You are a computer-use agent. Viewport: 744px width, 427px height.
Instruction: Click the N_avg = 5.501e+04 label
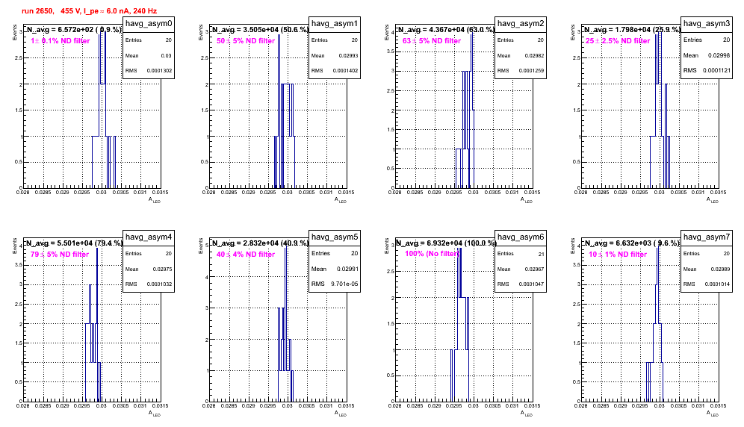(x=74, y=243)
